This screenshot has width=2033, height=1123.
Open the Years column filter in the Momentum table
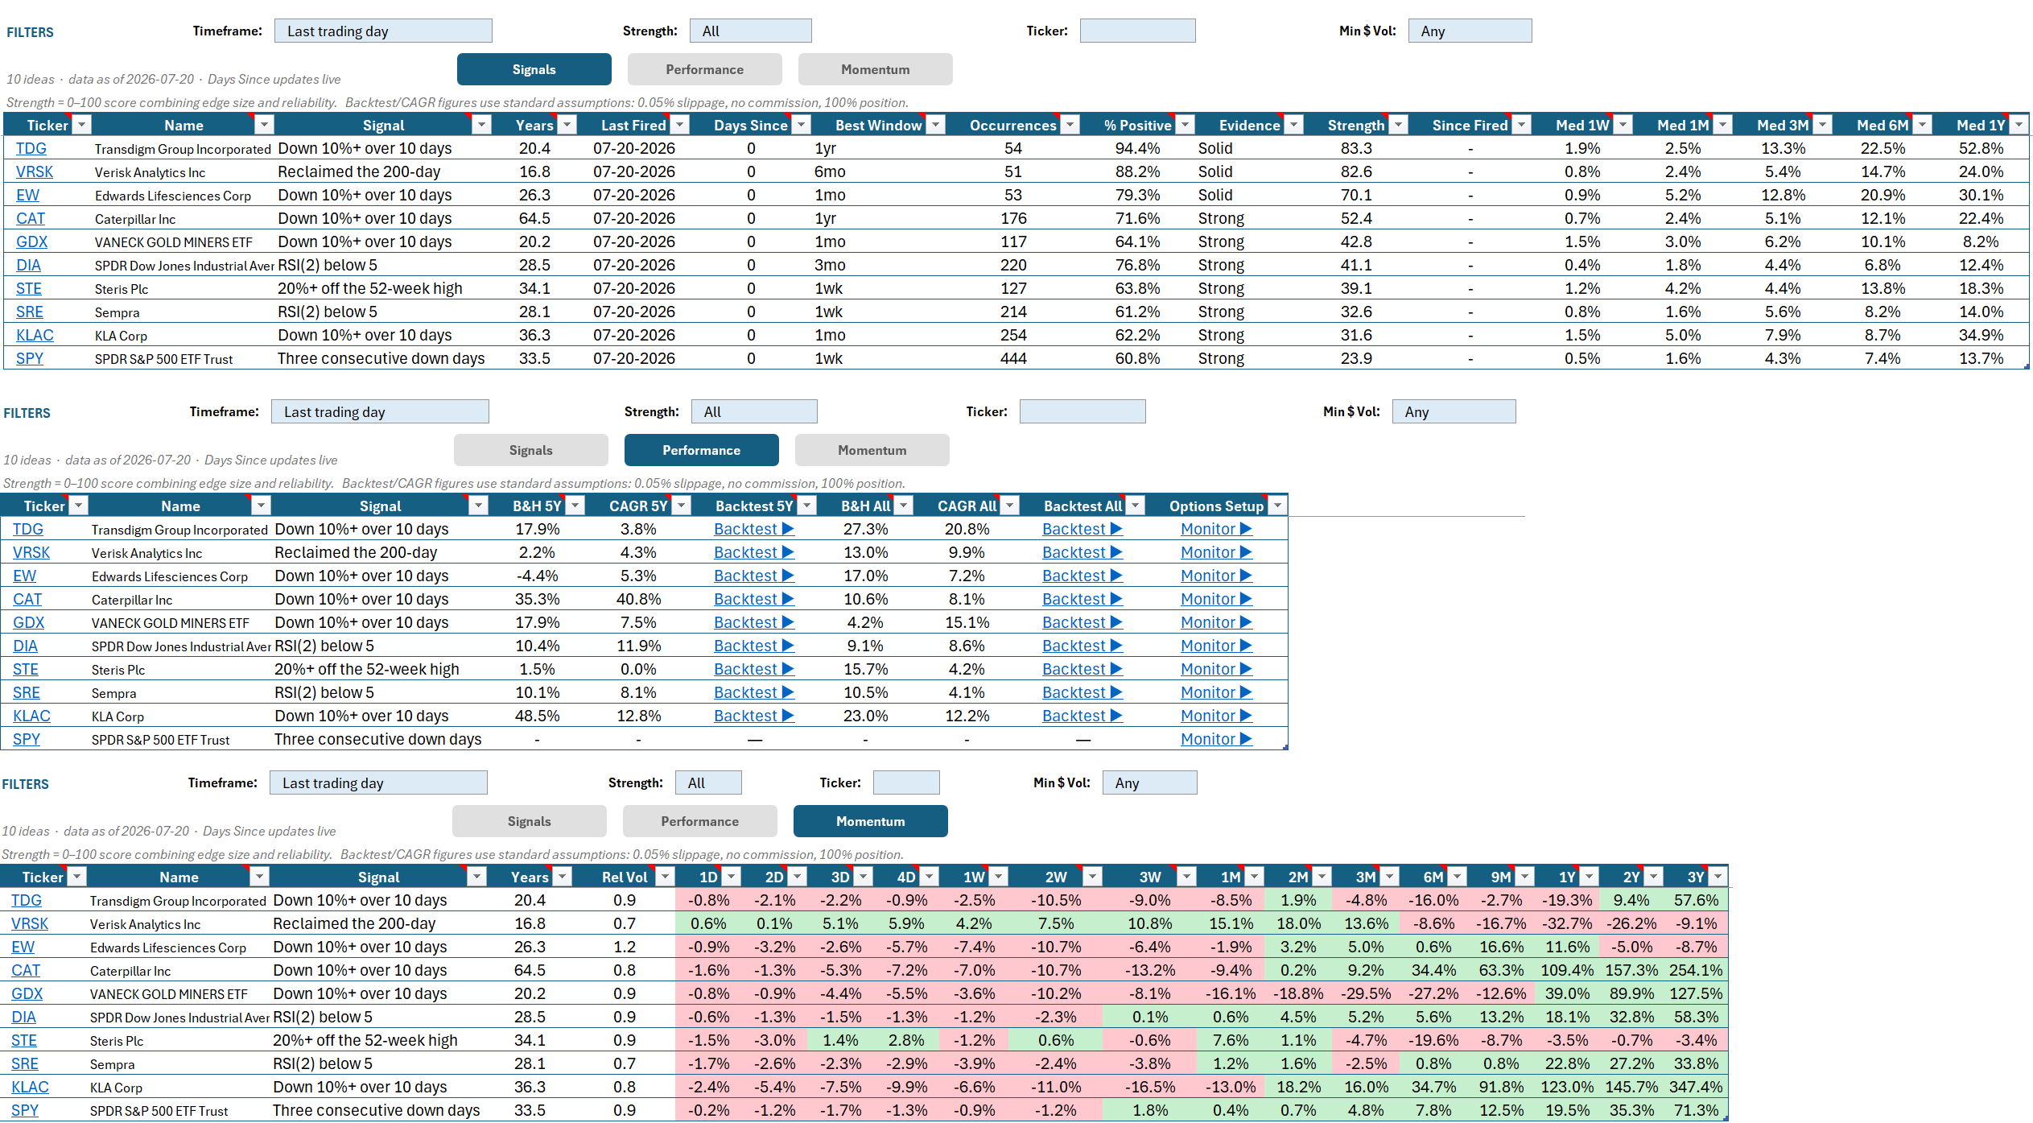[563, 877]
